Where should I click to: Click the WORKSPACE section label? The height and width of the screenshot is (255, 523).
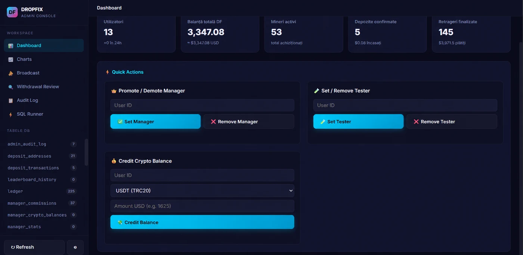click(20, 33)
